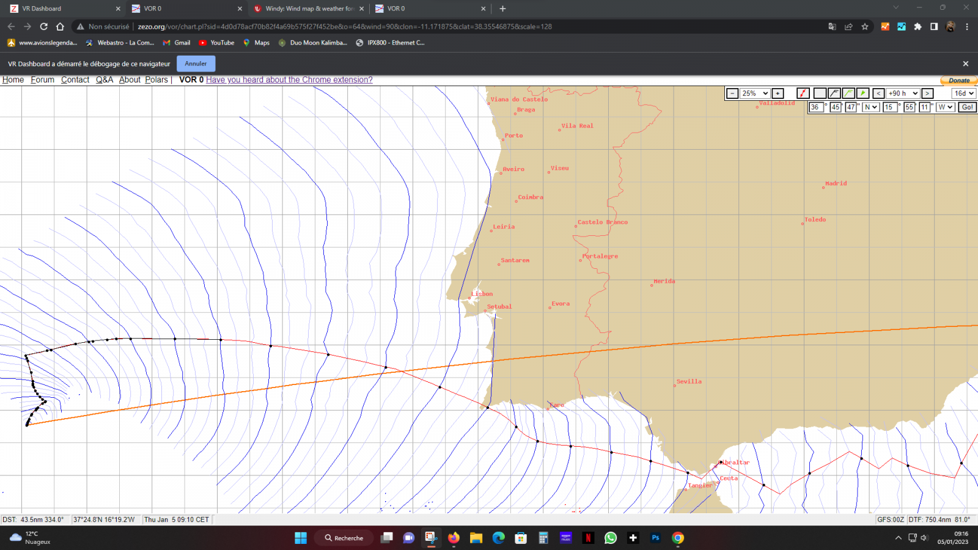Click the latitude minutes field showing 45
978x550 pixels.
coord(836,107)
